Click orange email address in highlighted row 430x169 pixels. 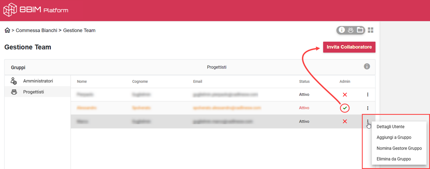227,108
